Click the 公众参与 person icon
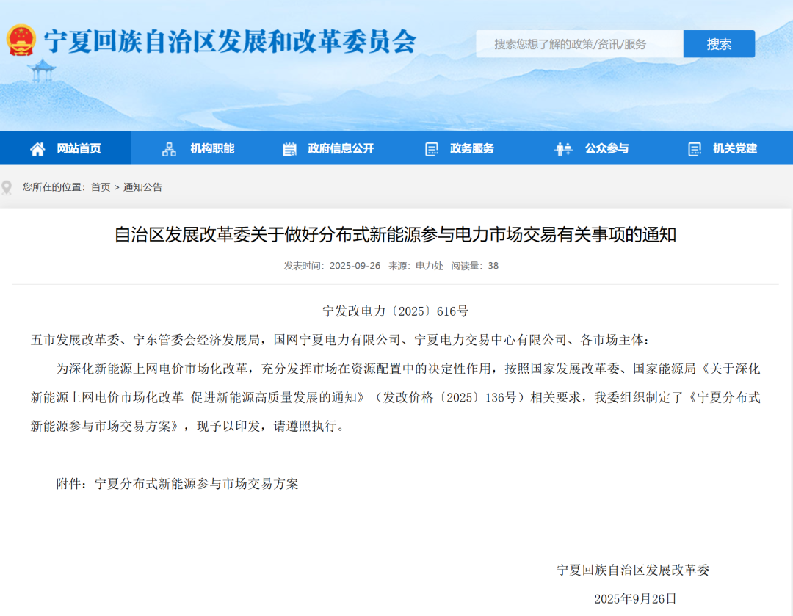 point(562,148)
